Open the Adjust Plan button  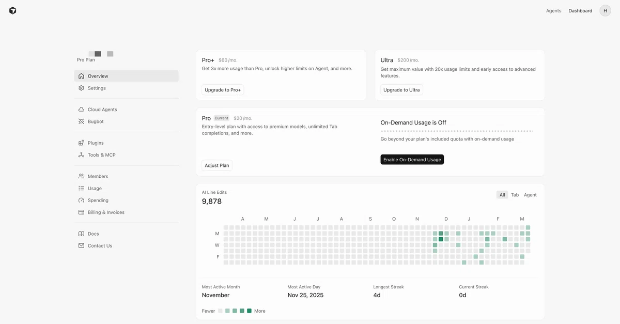[x=217, y=165]
